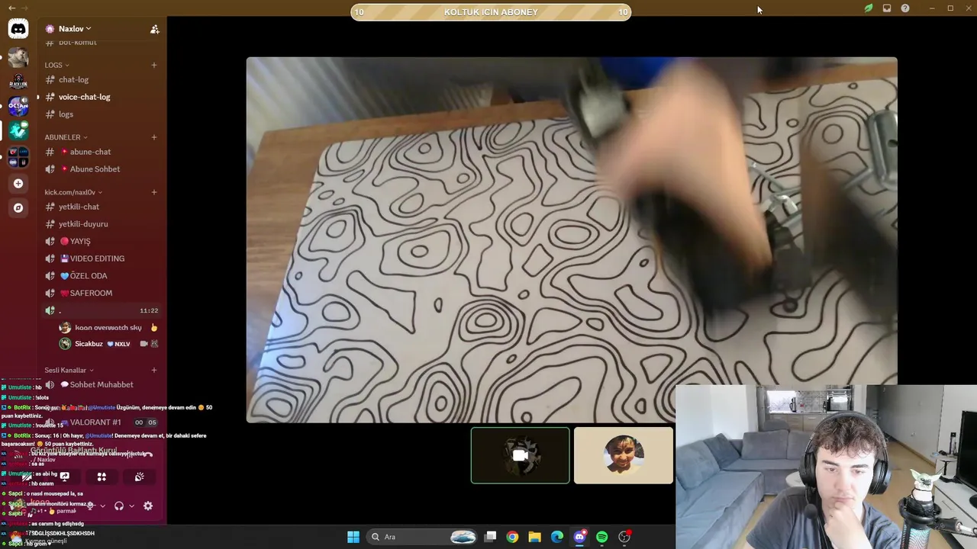Viewport: 977px width, 549px height.
Task: Open the teal server with camera badge
Action: 18,131
